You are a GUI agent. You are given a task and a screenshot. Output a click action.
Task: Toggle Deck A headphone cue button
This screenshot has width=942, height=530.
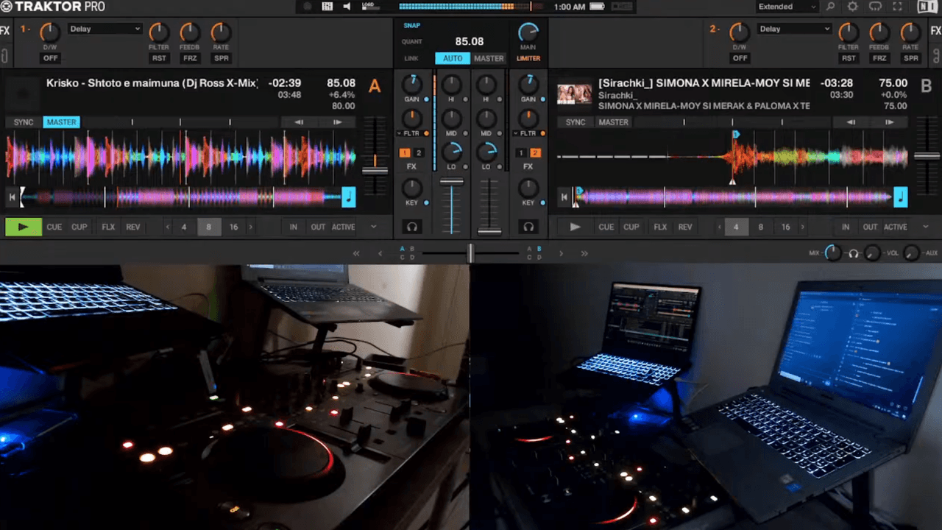[412, 227]
